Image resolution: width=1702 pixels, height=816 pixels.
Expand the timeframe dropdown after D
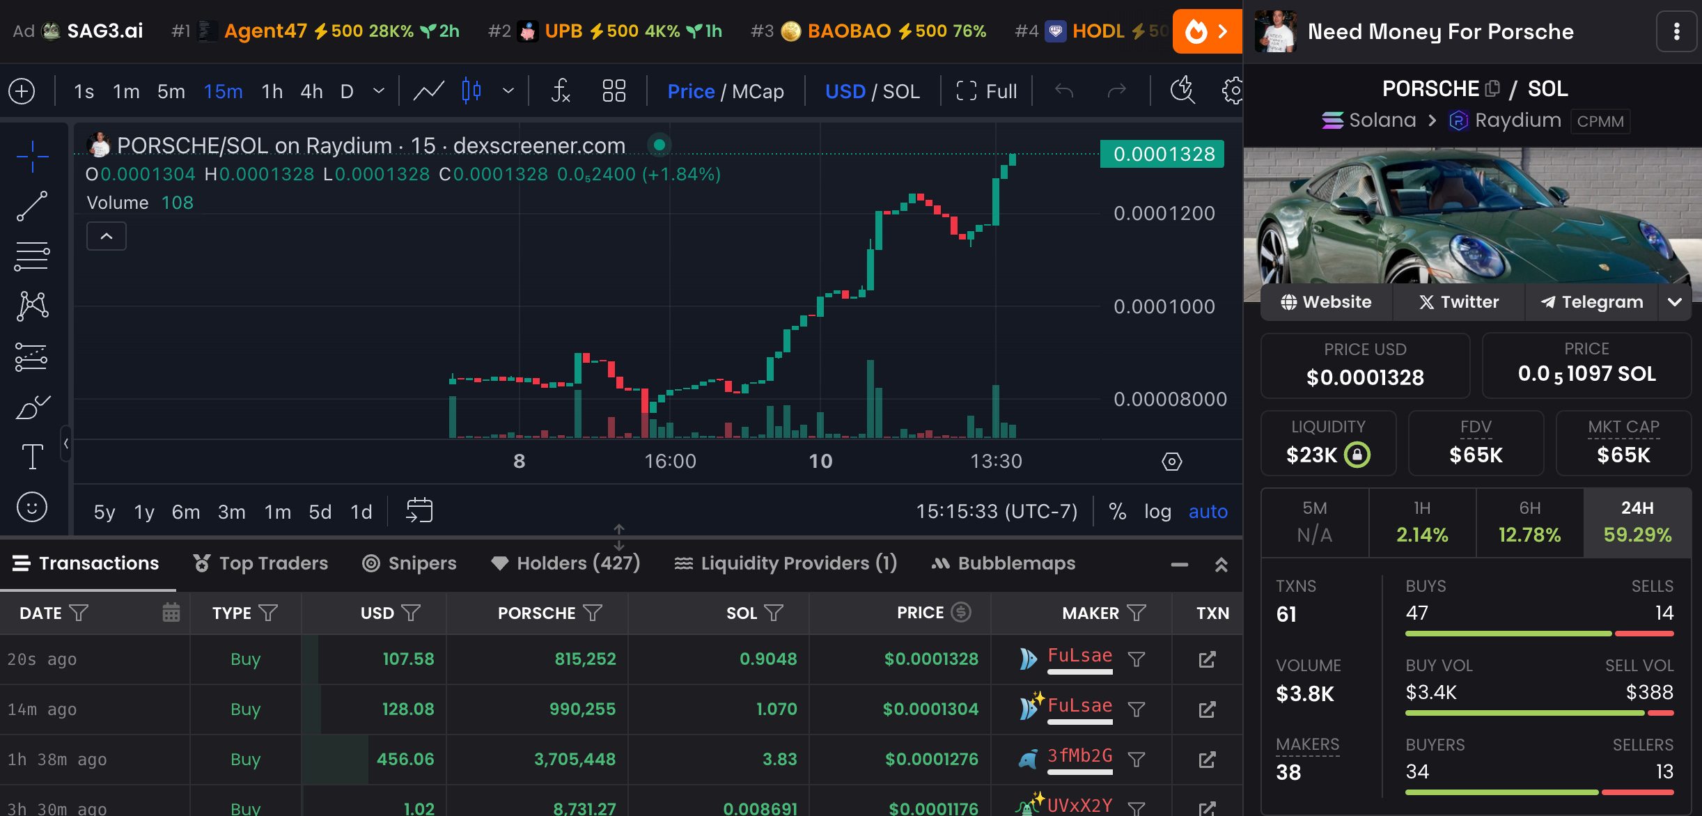pyautogui.click(x=379, y=91)
